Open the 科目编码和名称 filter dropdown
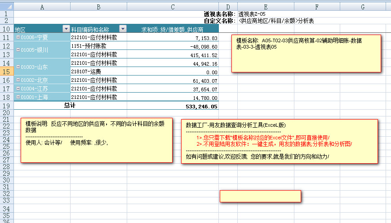391x223 pixels. (122, 29)
